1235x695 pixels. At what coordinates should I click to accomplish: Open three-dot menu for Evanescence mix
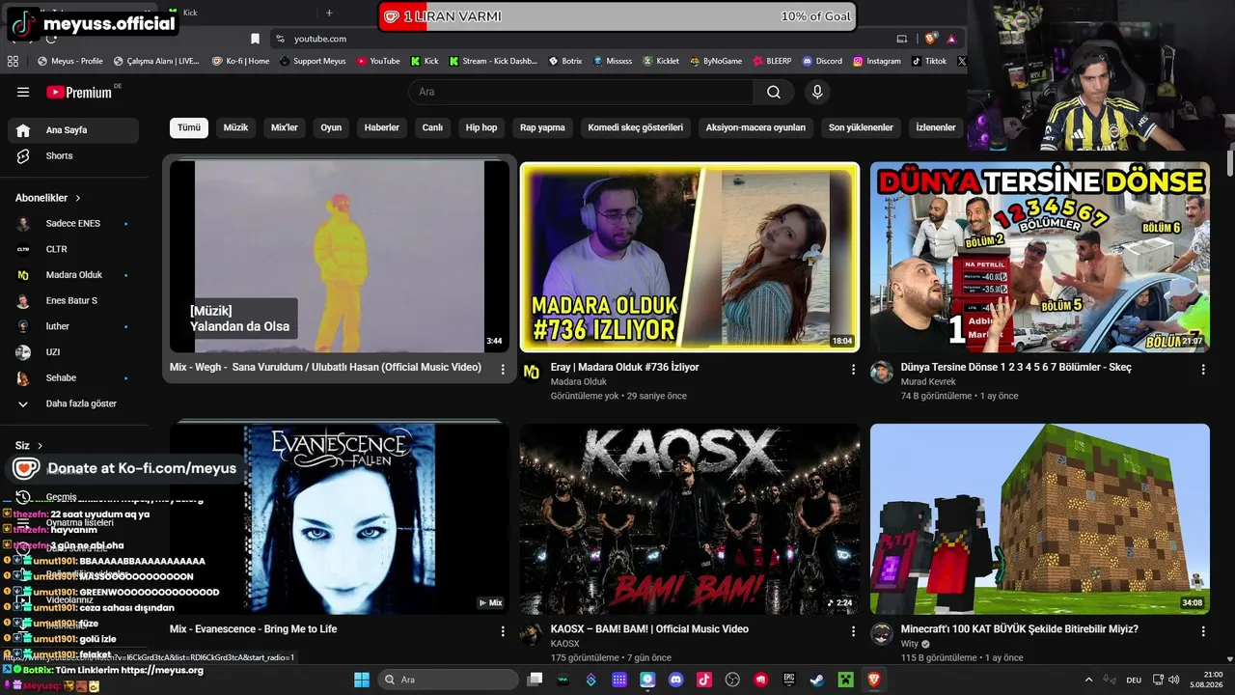tap(503, 631)
